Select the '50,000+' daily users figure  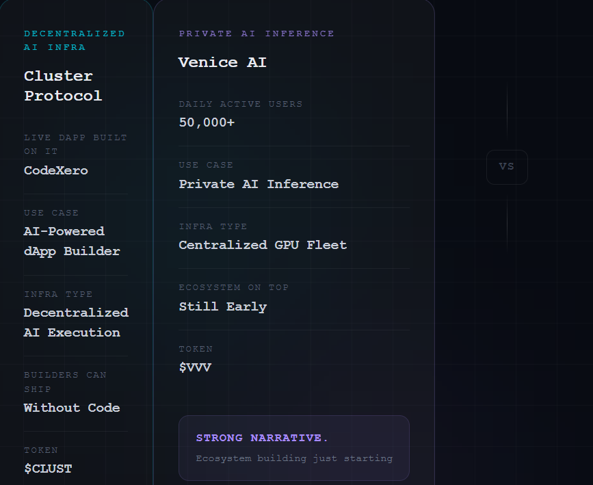[207, 122]
